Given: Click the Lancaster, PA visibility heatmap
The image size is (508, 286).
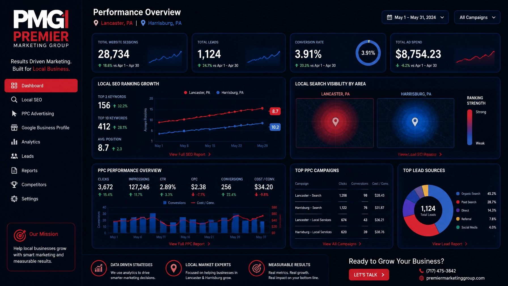Looking at the screenshot, I should click(x=335, y=123).
